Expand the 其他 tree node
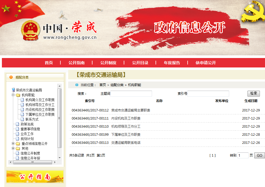The image size is (265, 187). (x=13, y=148)
